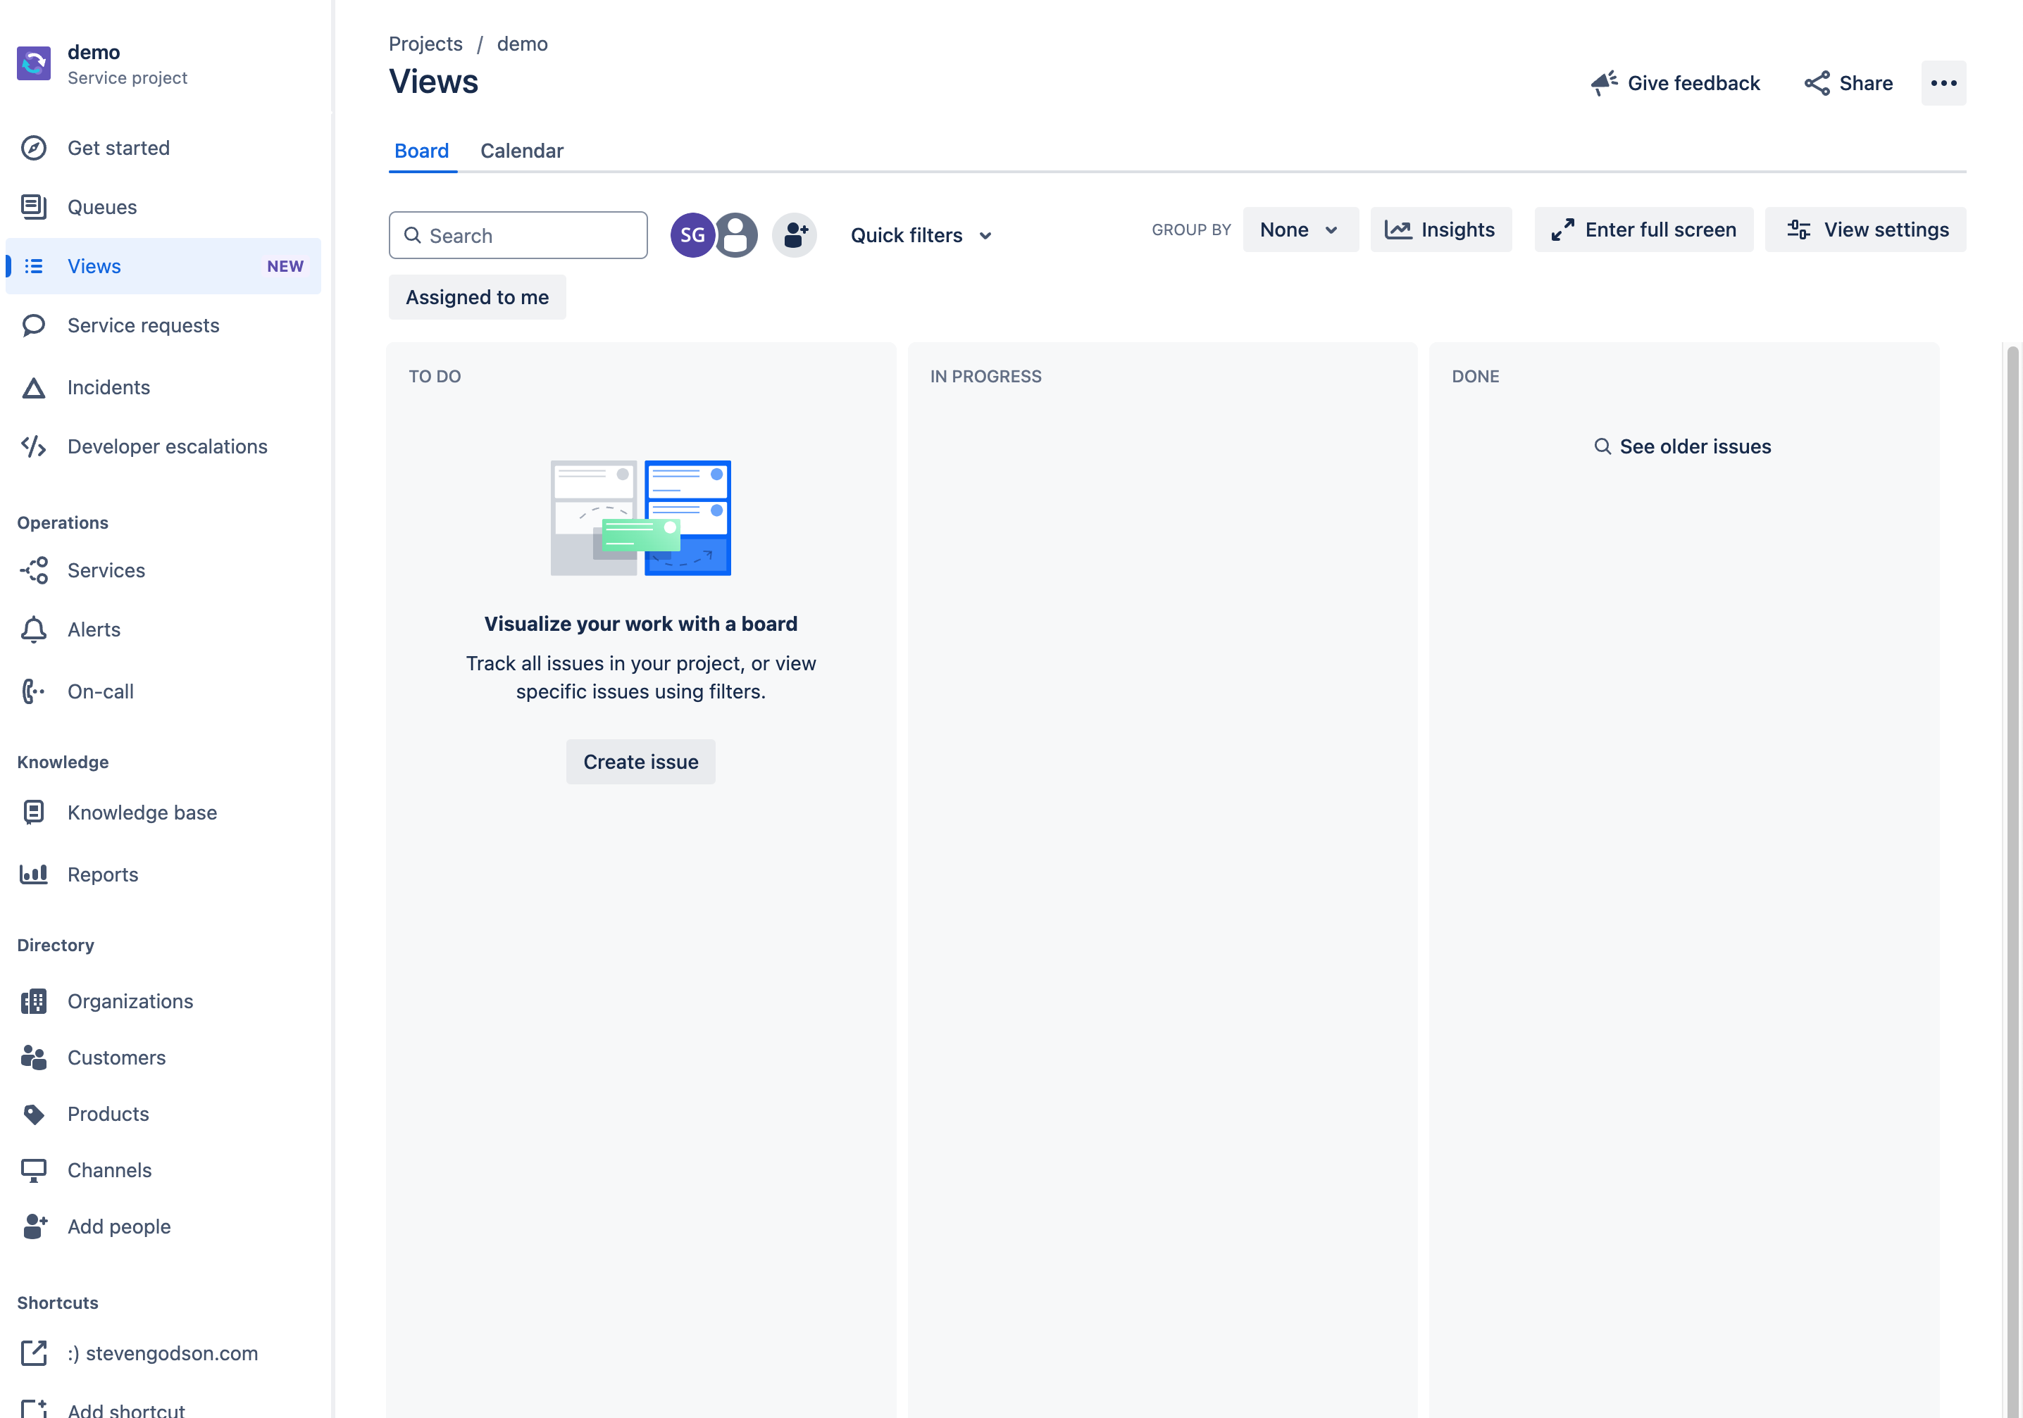Open Reports in the sidebar
The image size is (2023, 1418).
coord(163,874)
